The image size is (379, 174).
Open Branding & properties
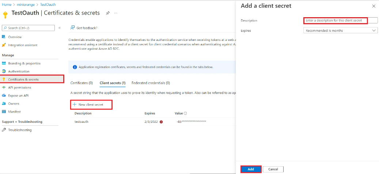coord(24,63)
